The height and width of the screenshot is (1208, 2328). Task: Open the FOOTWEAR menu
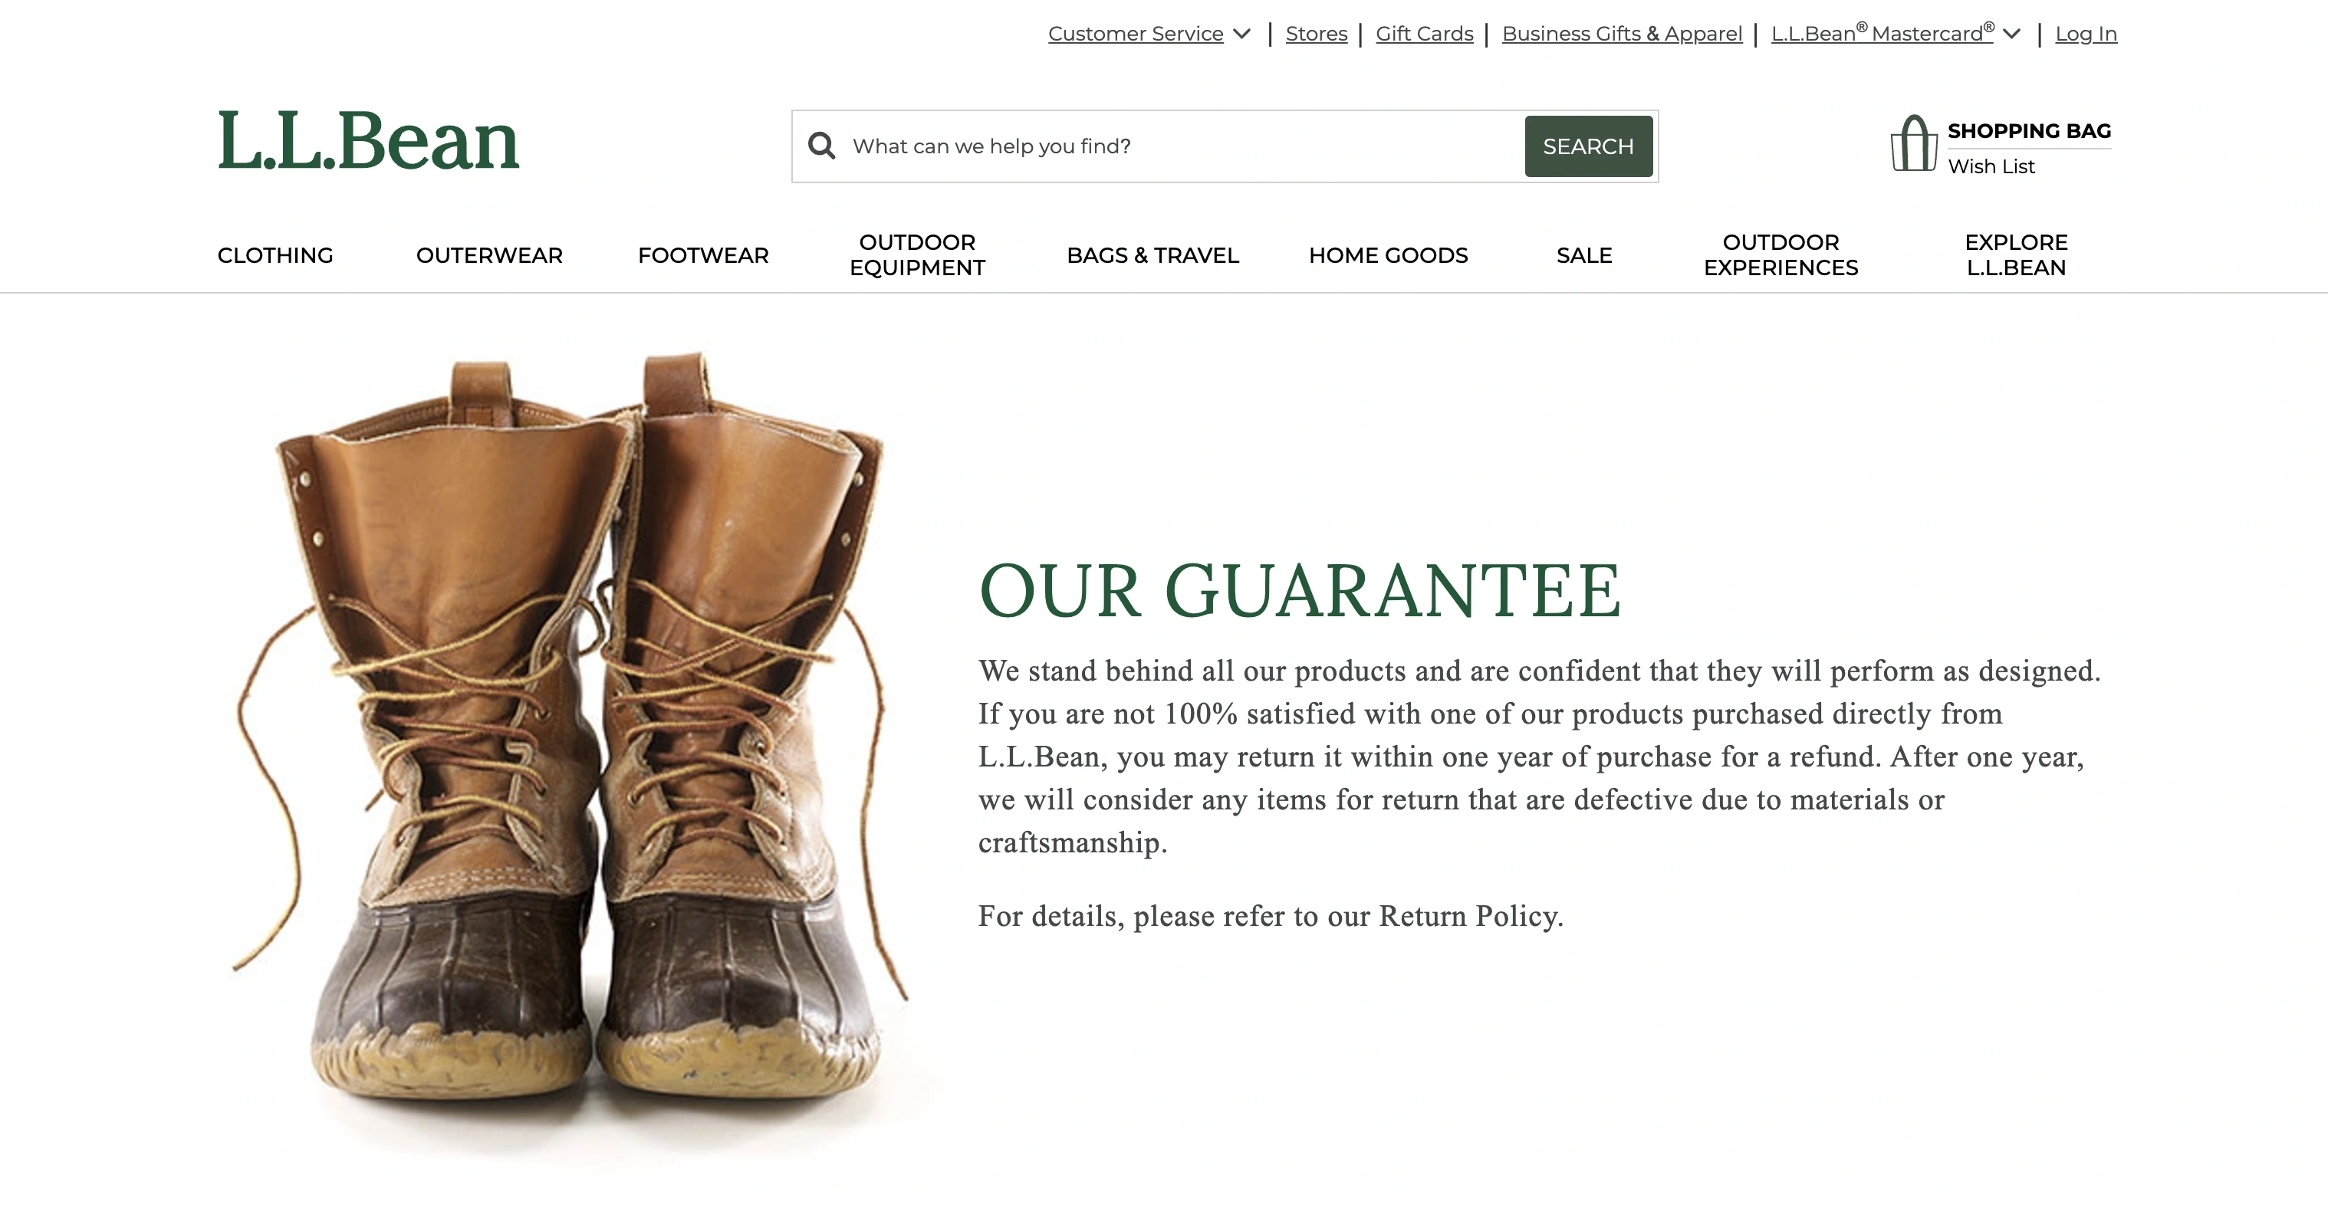(x=703, y=254)
